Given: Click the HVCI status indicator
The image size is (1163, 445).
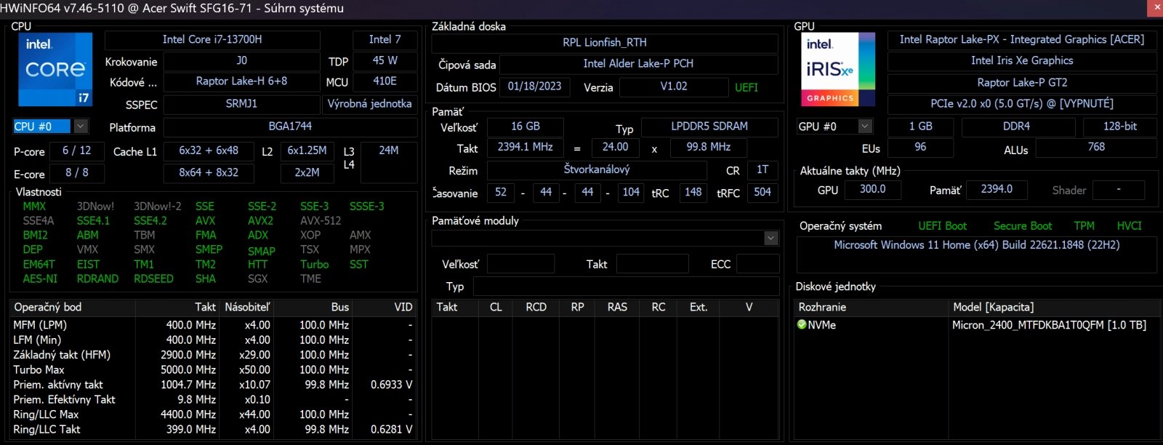Looking at the screenshot, I should tap(1129, 226).
